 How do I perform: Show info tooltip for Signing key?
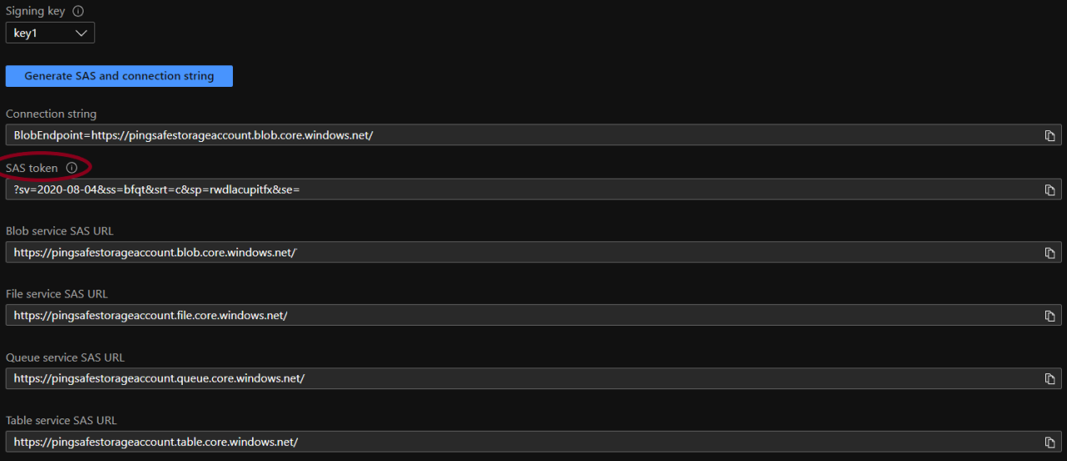click(78, 12)
